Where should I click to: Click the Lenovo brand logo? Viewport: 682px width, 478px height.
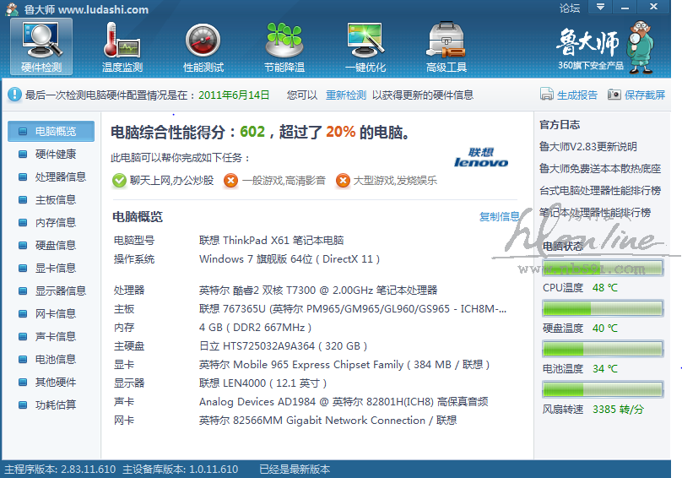pos(481,158)
